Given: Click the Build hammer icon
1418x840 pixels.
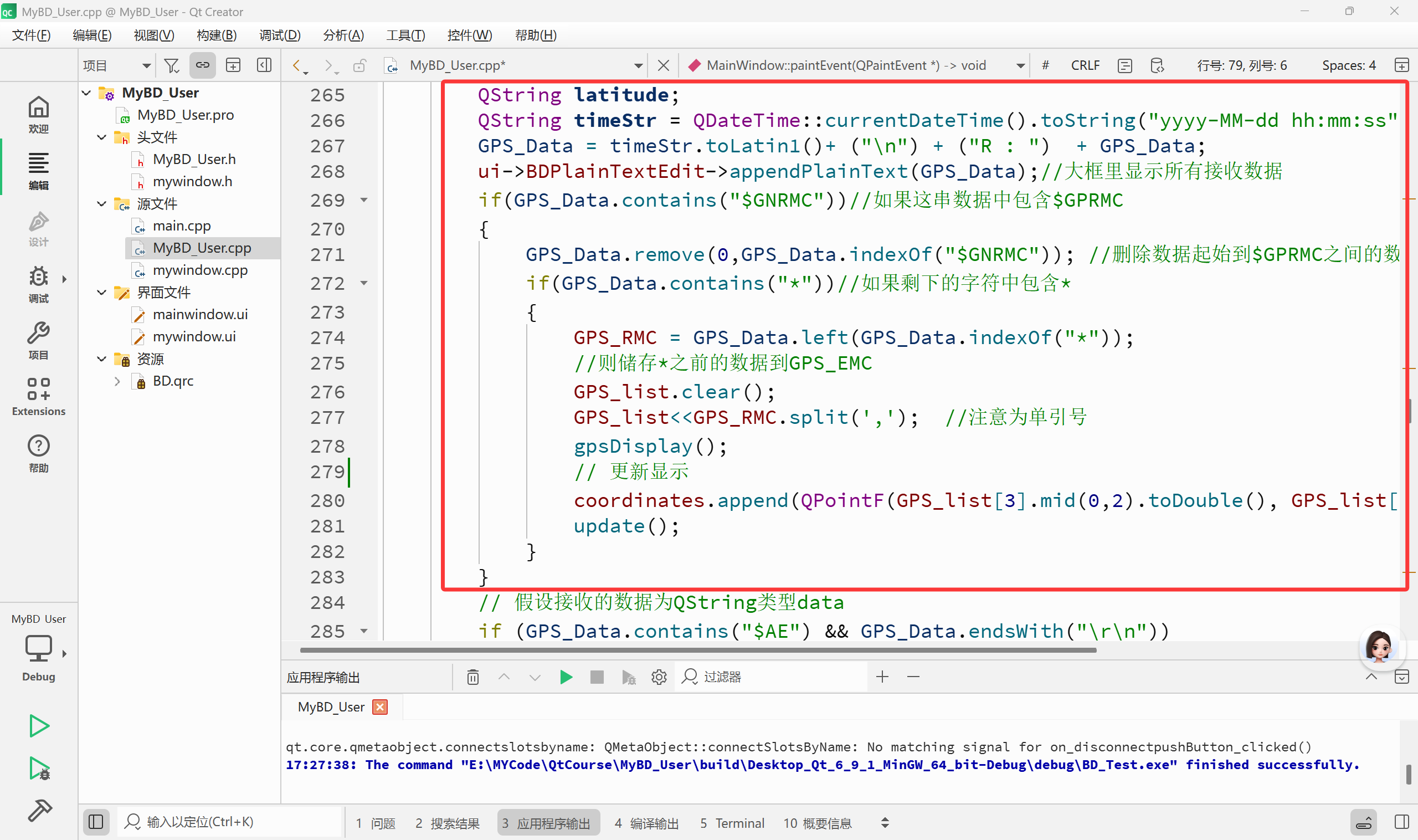Looking at the screenshot, I should 39,811.
